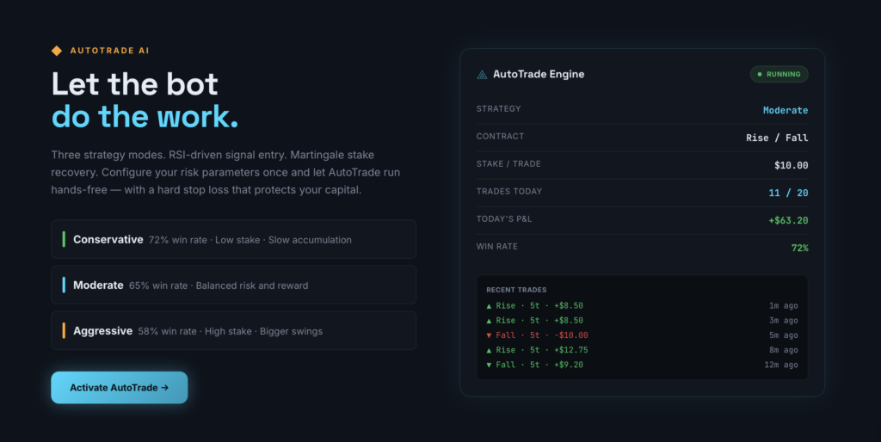Click the STAKE / TRADE row label

point(508,164)
